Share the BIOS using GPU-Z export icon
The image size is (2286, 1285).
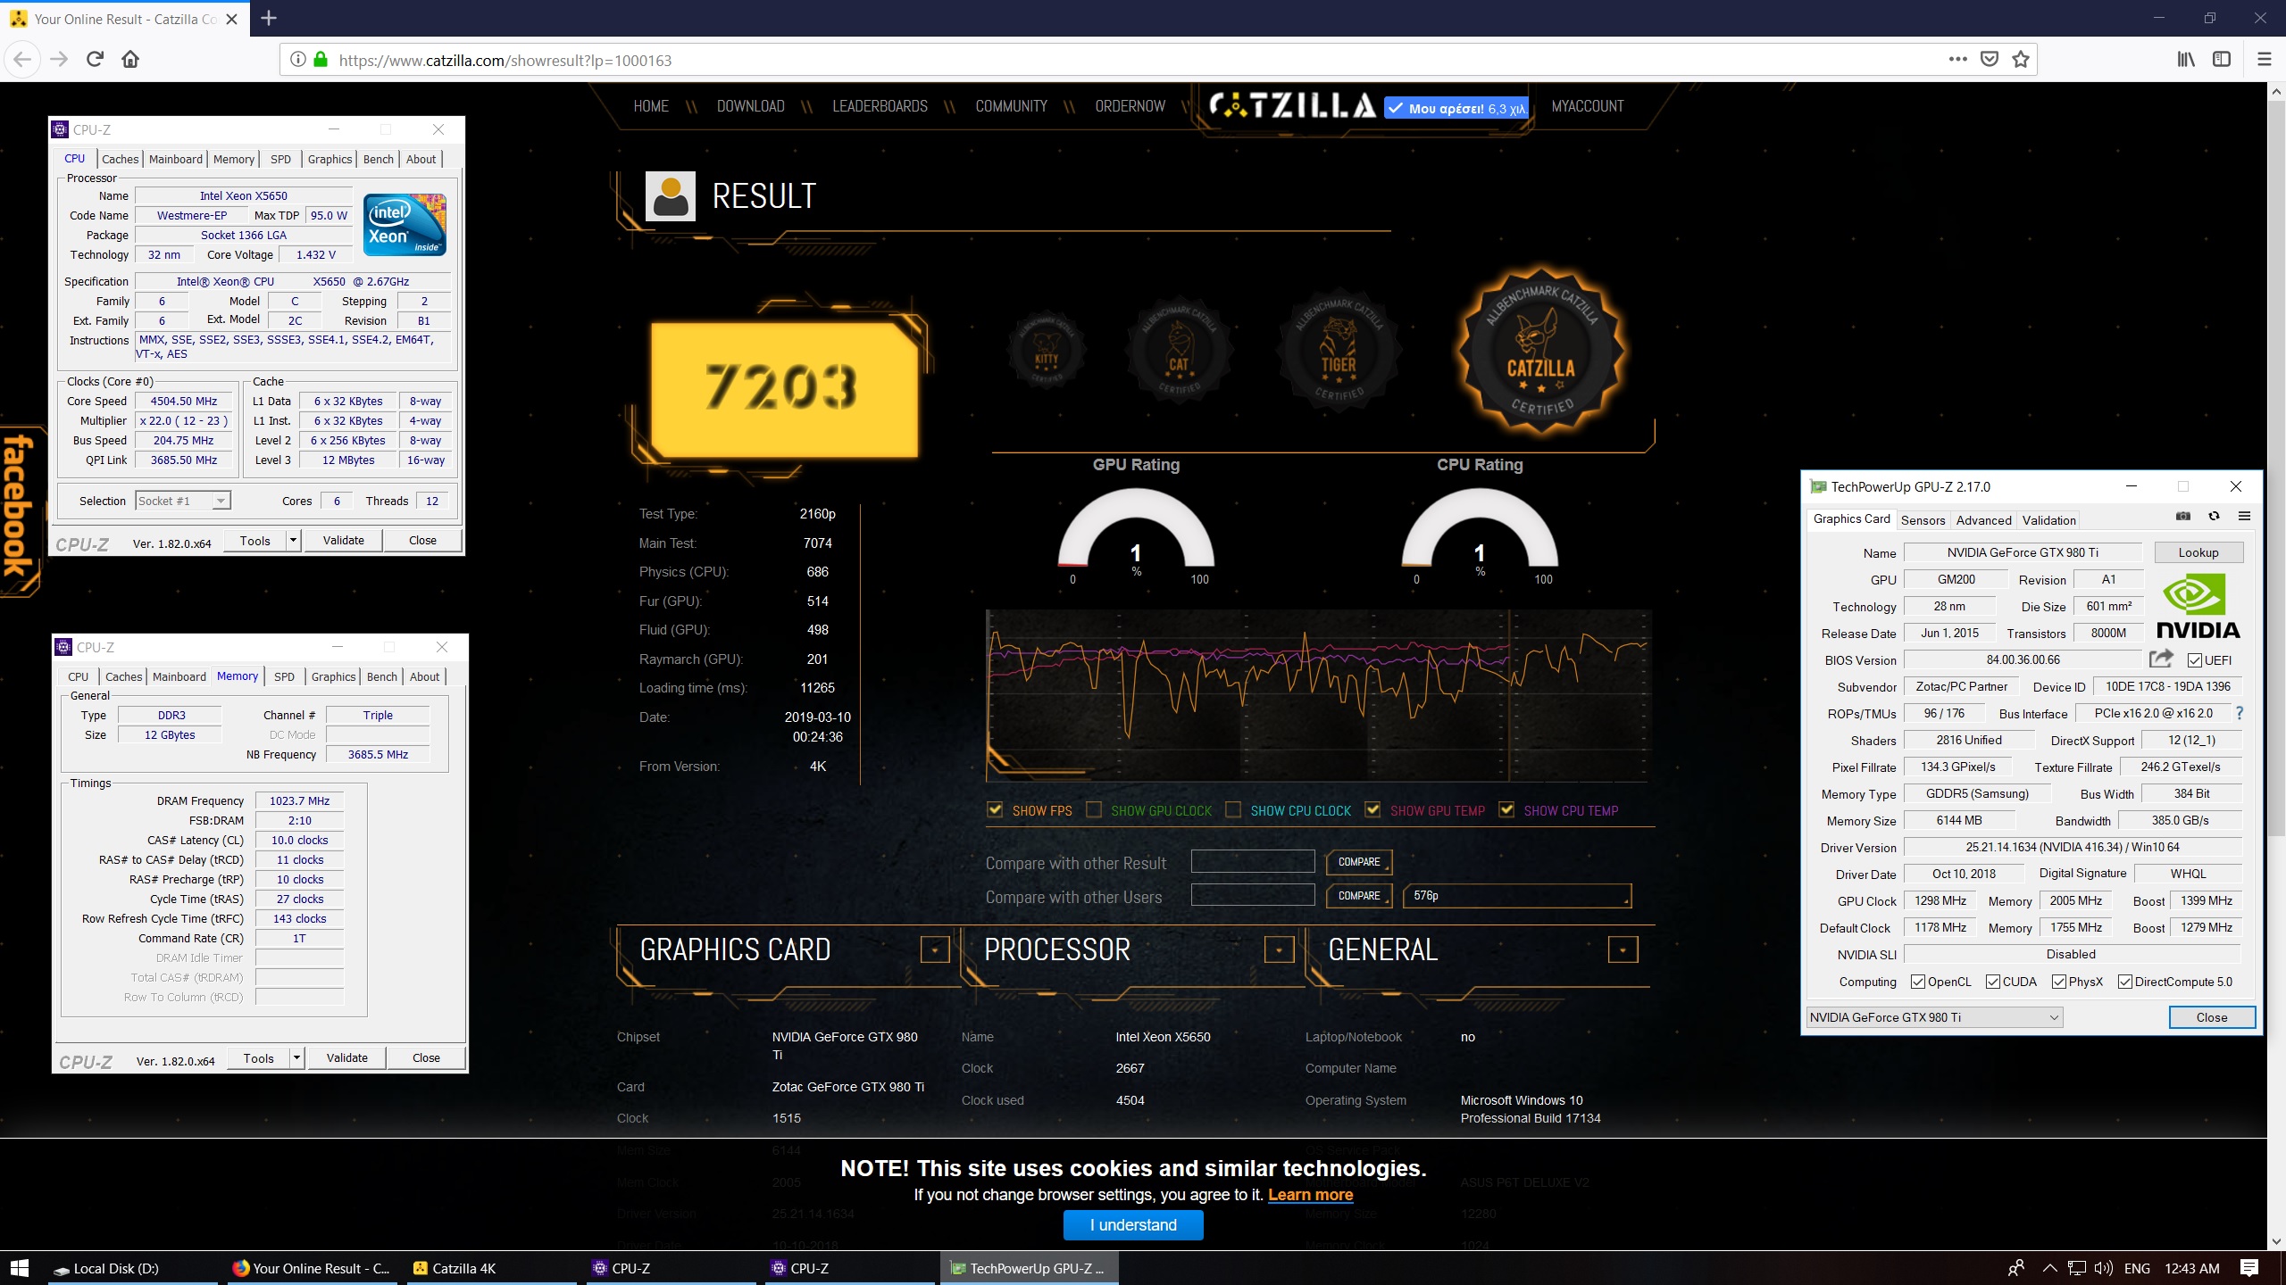(x=2161, y=659)
